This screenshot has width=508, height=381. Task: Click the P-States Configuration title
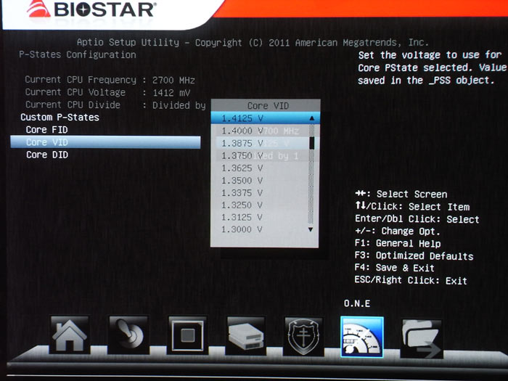click(x=78, y=54)
